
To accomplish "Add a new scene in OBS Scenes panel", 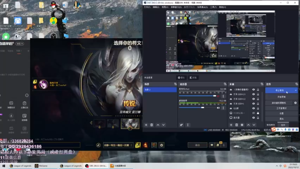I will click(146, 125).
